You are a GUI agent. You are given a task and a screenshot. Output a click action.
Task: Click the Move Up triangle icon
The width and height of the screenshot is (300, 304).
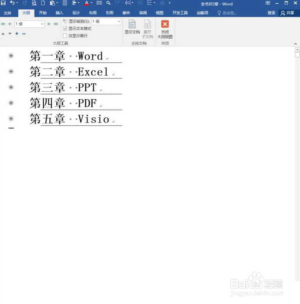point(3,34)
